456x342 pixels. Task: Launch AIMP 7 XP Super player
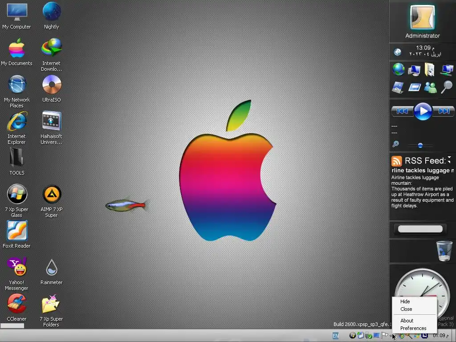52,201
